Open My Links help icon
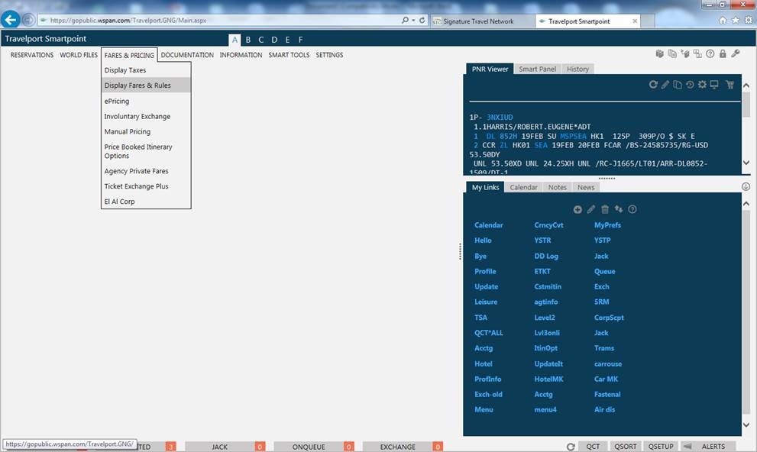The height and width of the screenshot is (452, 757). click(x=632, y=209)
